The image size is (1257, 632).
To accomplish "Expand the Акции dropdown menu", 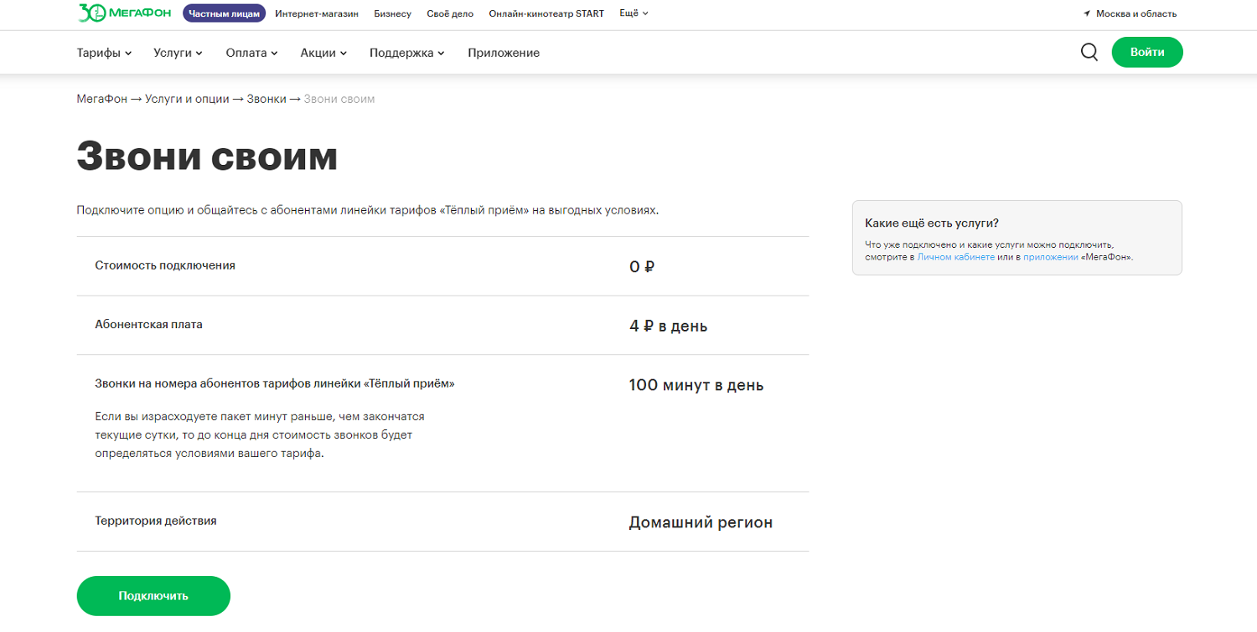I will coord(323,53).
